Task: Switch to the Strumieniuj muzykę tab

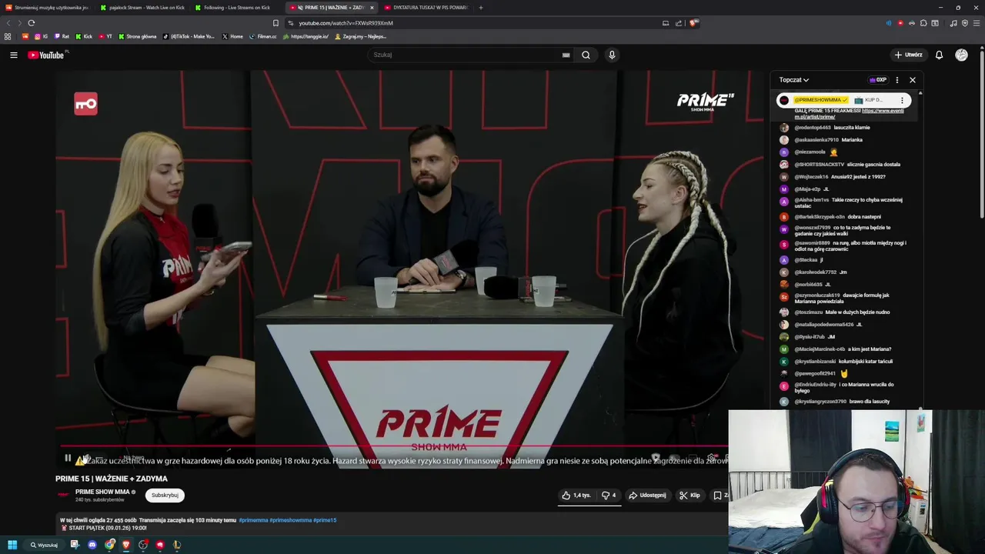Action: coord(46,8)
